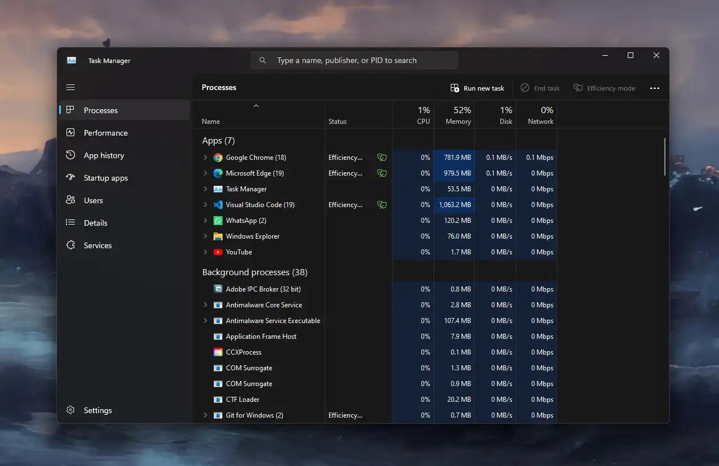This screenshot has height=466, width=719.
Task: Expand the Antimalware Core Service row
Action: 206,305
